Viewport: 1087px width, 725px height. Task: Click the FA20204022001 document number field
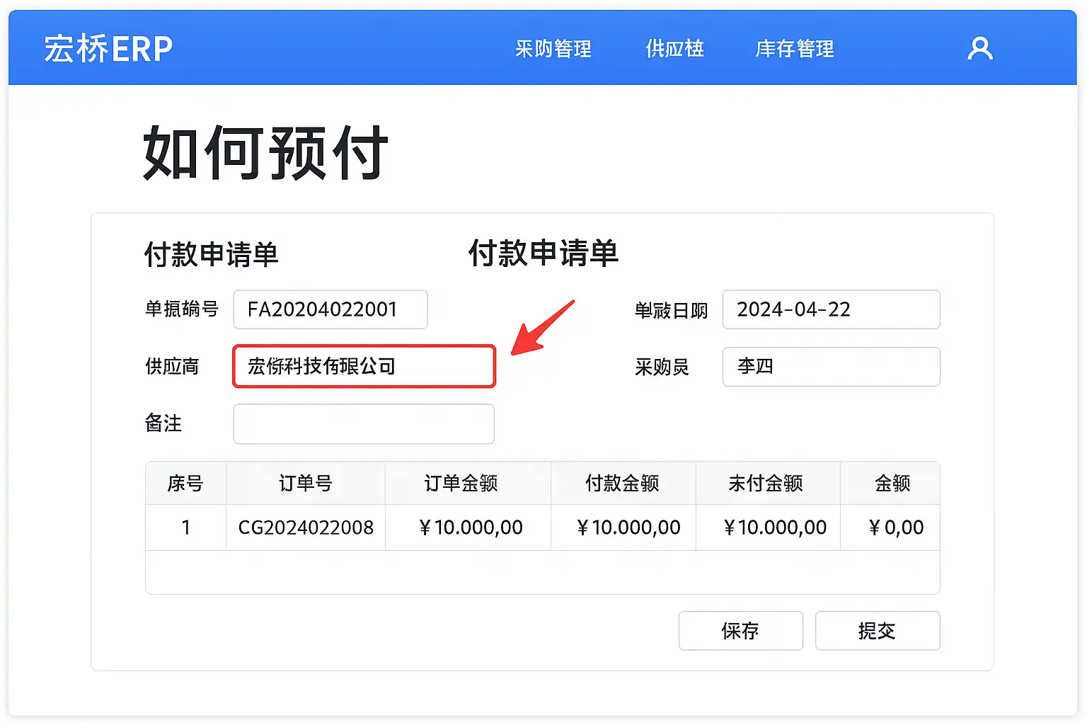pyautogui.click(x=330, y=309)
